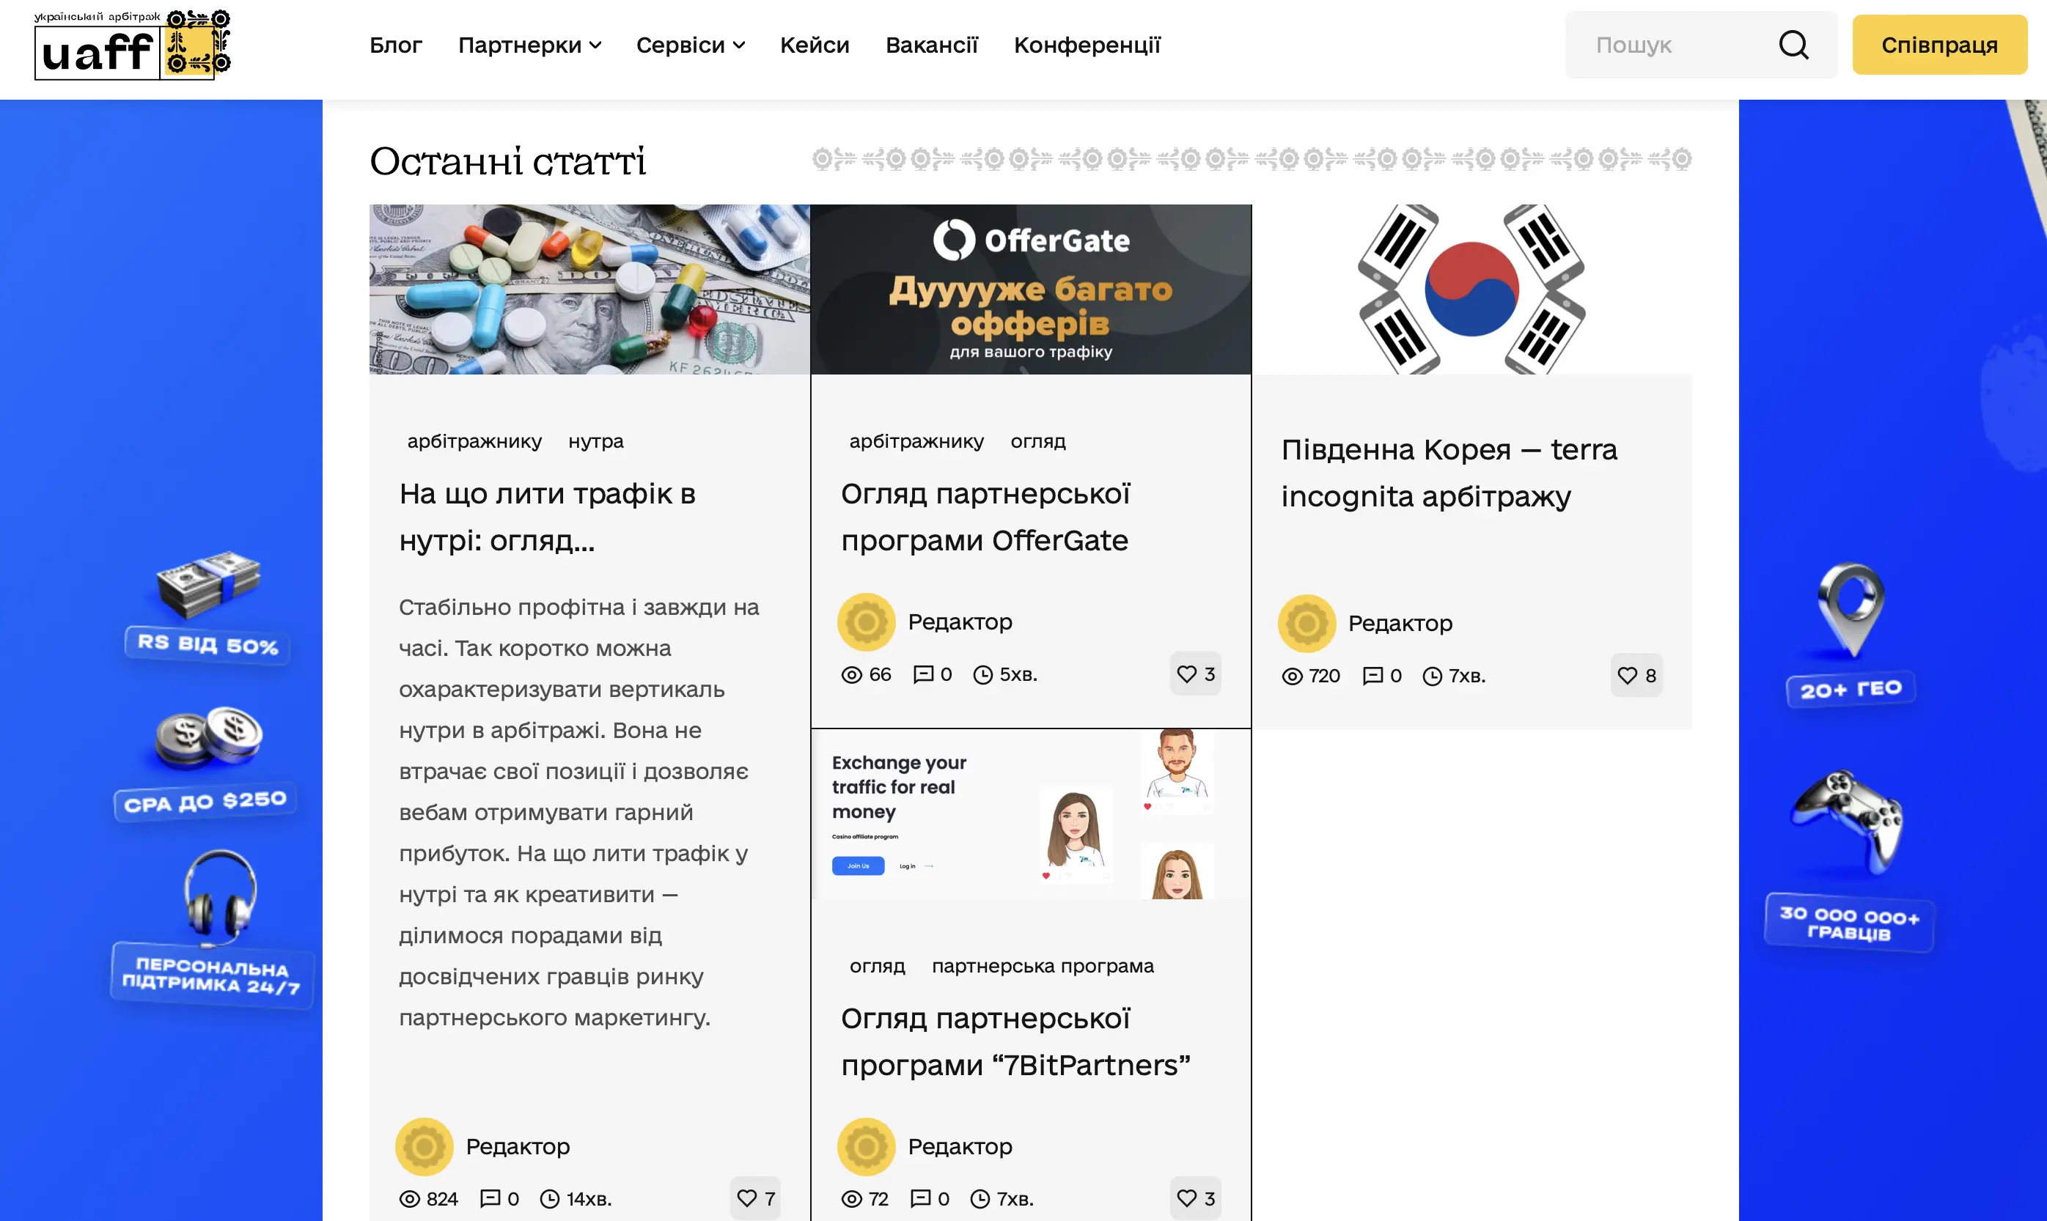Image resolution: width=2047 pixels, height=1221 pixels.
Task: Click the Редактор avatar on nutra article
Action: (424, 1146)
